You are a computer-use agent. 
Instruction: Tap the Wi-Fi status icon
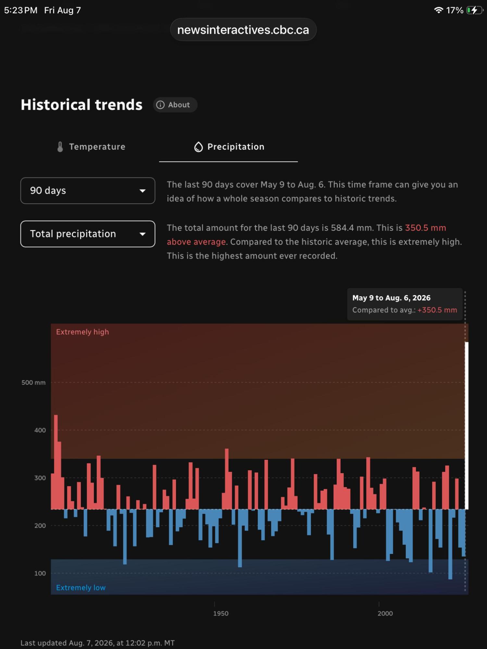438,10
